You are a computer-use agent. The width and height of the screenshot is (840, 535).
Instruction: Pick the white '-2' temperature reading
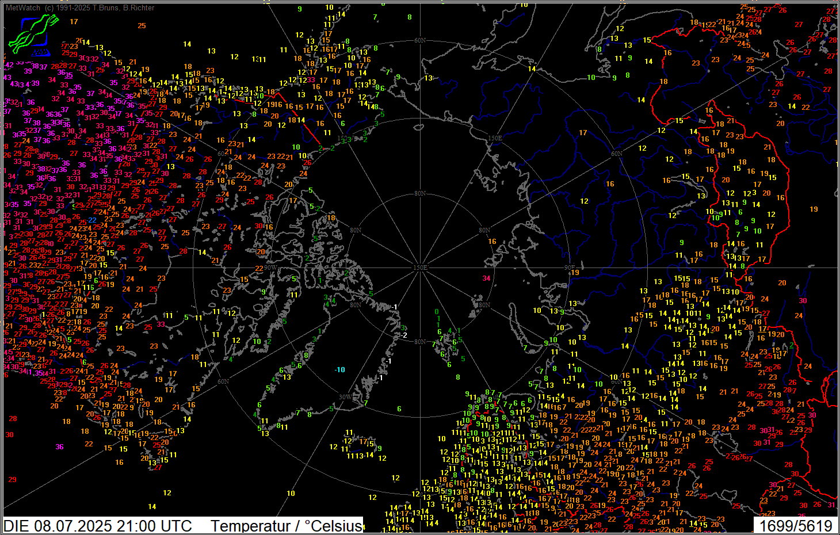(x=404, y=335)
